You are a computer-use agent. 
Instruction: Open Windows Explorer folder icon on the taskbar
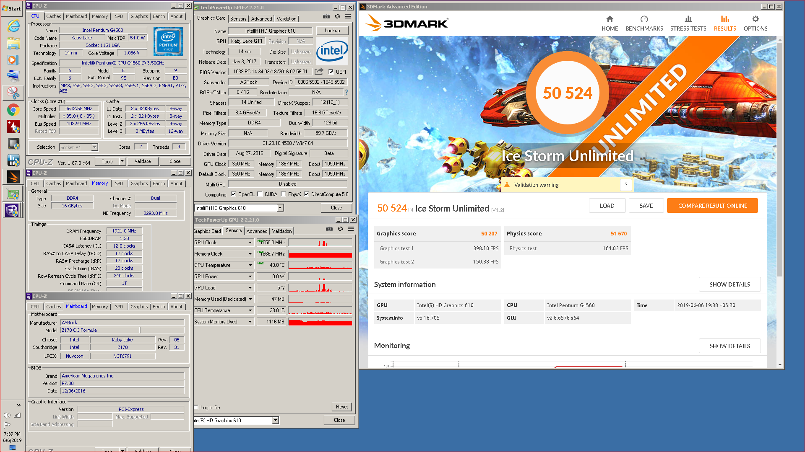click(x=13, y=43)
